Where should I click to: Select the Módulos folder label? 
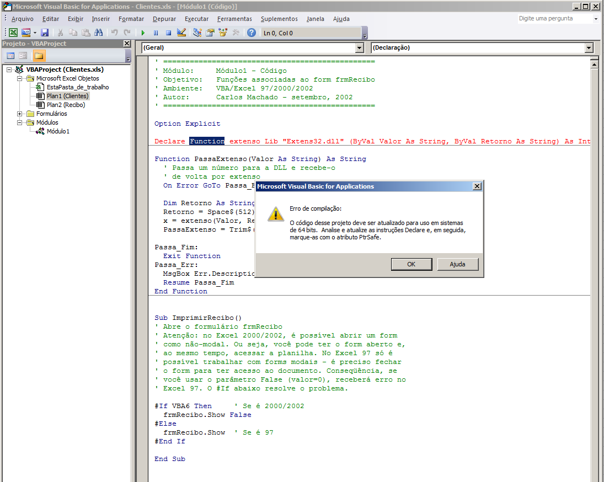coord(47,123)
